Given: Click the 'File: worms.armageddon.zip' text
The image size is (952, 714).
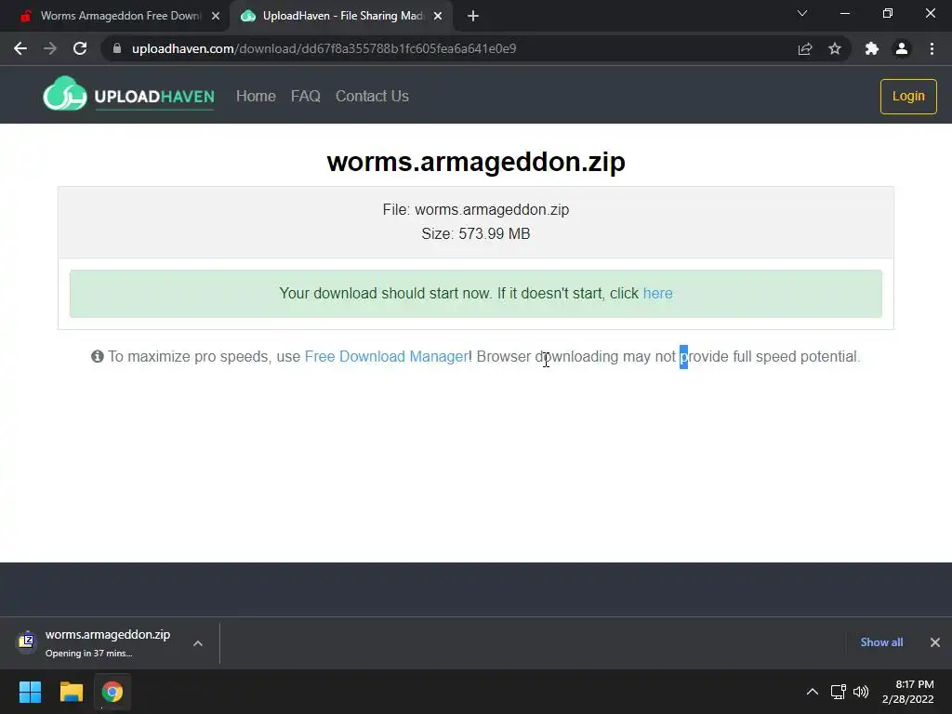Looking at the screenshot, I should [x=476, y=209].
